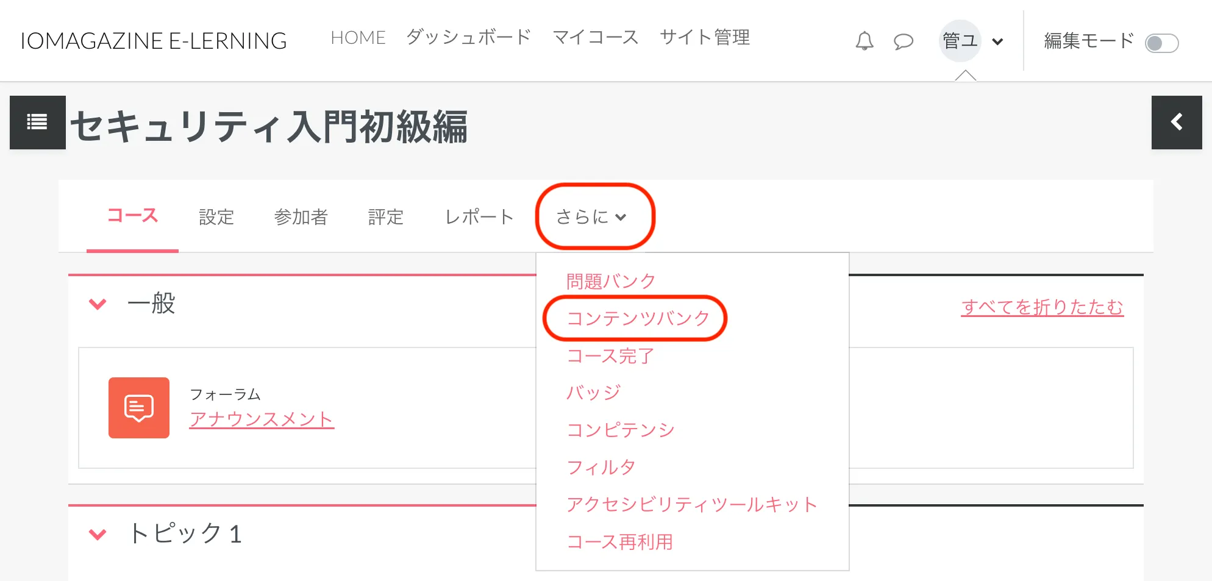Click the IOMAGAZINE E-LERNING site logo
Screen dimensions: 1212x581
click(154, 41)
